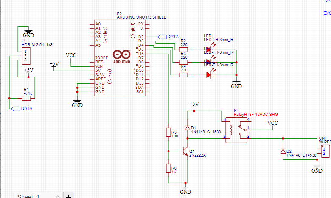Click the RES pin label
Screen dimensions: 331x198
coord(99,62)
